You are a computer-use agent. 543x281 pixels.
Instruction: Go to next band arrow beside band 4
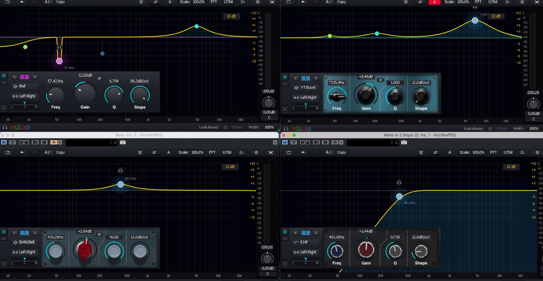(35, 77)
